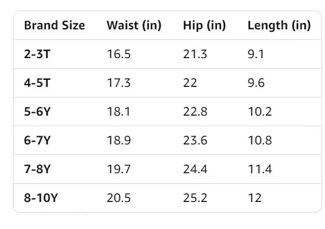Click the 22 hip value for 4-5T
The width and height of the screenshot is (325, 229).
pos(190,83)
